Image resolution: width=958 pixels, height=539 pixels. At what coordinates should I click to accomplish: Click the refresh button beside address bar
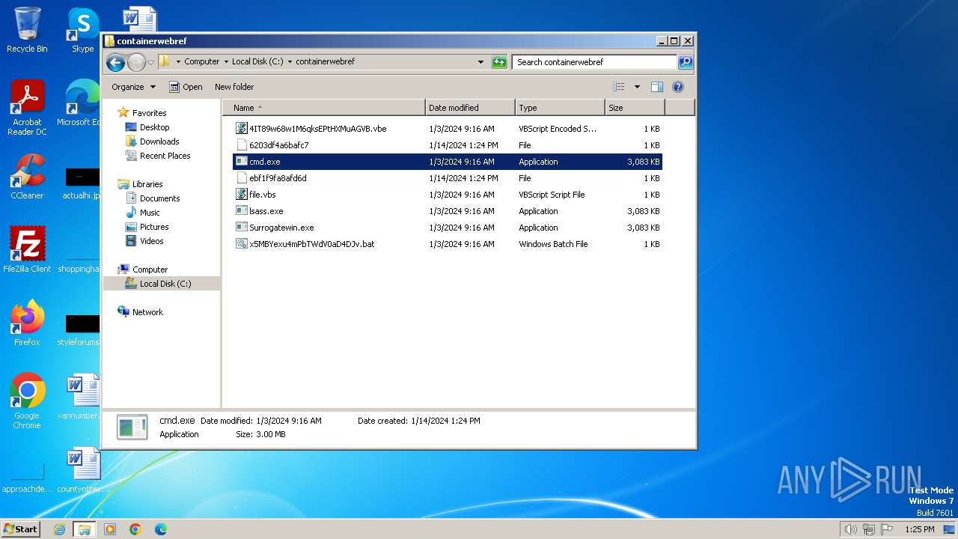(x=499, y=62)
